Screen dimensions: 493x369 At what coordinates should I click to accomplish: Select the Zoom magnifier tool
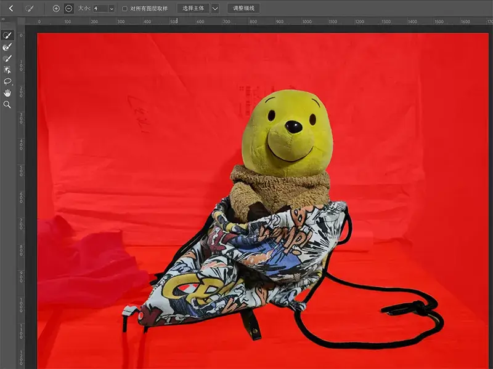[7, 105]
